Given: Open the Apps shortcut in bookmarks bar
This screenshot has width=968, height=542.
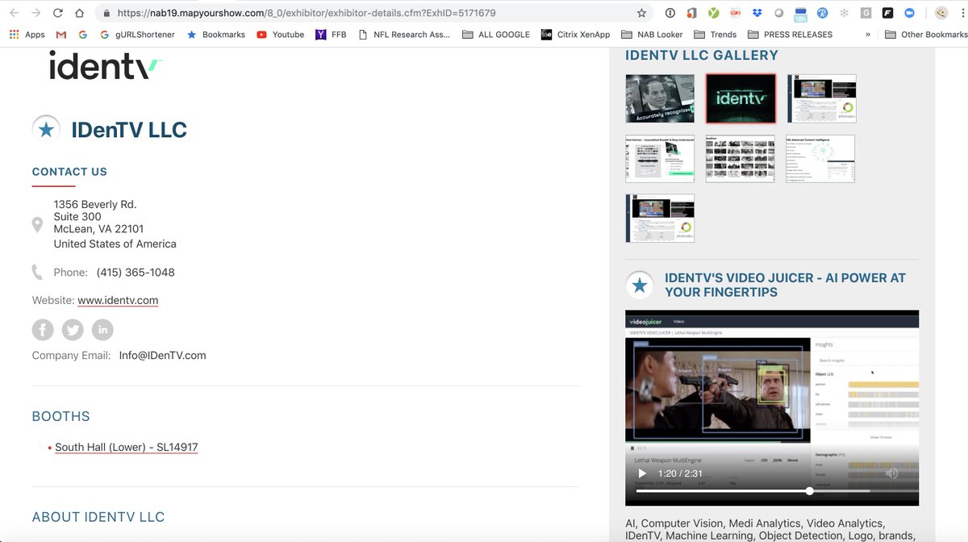Looking at the screenshot, I should click(27, 35).
